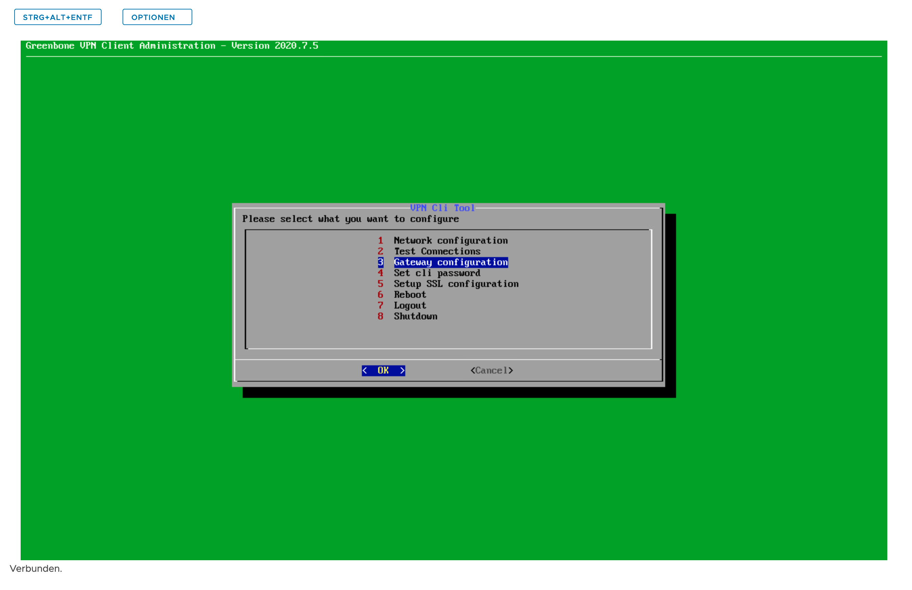912x590 pixels.
Task: Click 'Please select what you want to configure'
Action: click(x=351, y=219)
